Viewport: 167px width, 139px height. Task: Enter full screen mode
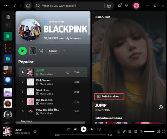click(x=163, y=131)
